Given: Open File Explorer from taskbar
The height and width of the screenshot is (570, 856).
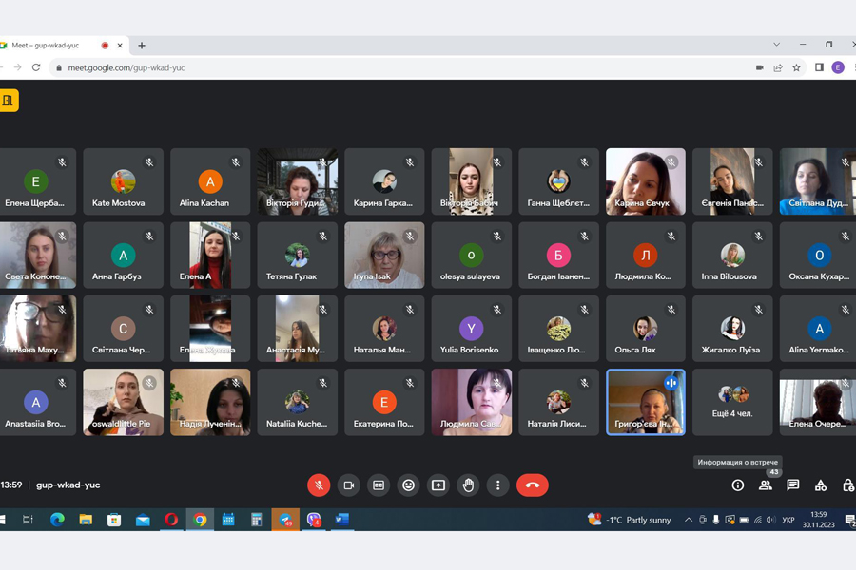Looking at the screenshot, I should (86, 520).
